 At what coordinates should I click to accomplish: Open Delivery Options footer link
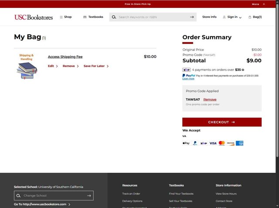click(x=132, y=201)
